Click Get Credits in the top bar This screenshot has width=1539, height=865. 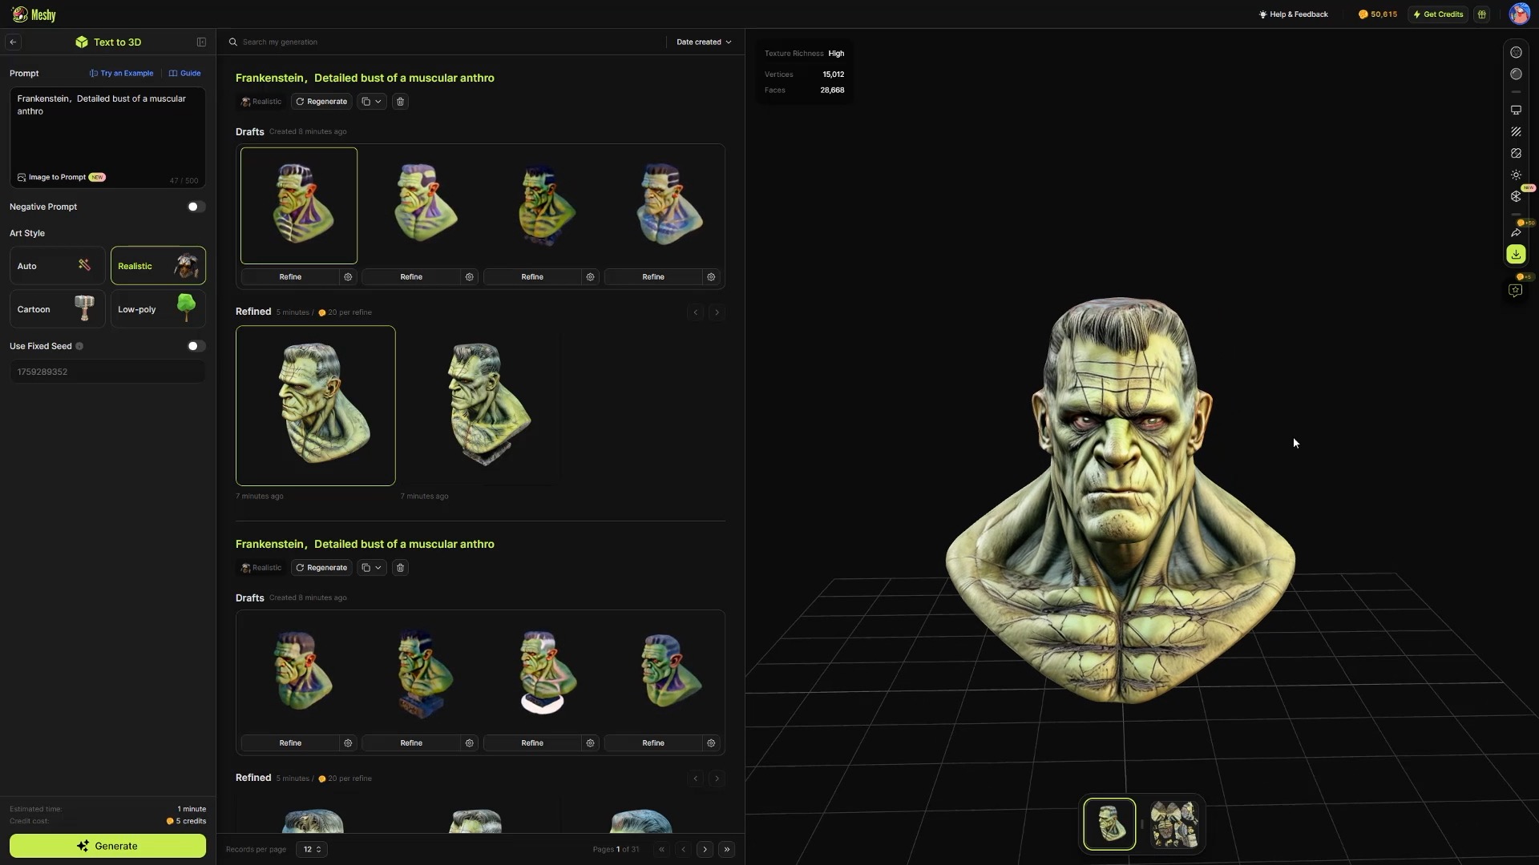(1436, 14)
